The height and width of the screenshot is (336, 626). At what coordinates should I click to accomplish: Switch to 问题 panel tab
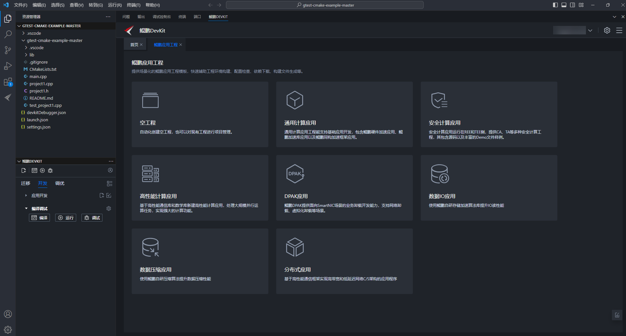(126, 17)
